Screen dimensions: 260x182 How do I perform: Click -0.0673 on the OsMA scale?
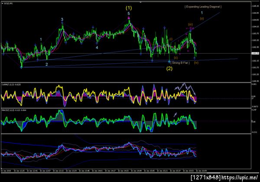coord(255,107)
